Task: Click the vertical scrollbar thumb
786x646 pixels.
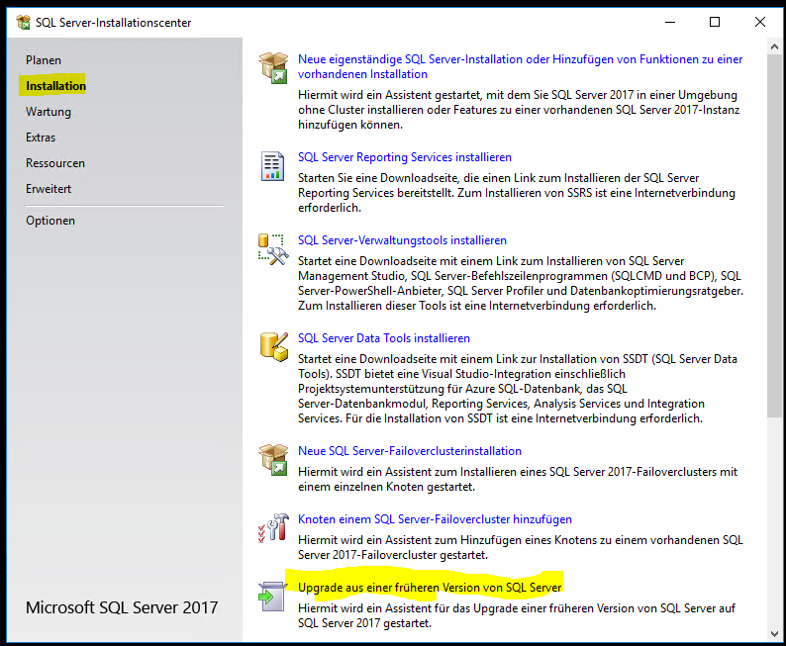Action: tap(774, 235)
